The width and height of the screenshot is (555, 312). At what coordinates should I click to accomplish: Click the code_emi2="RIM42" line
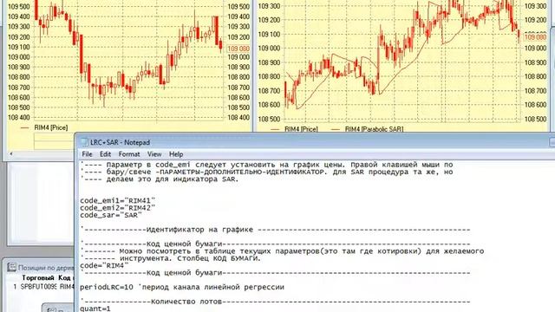pyautogui.click(x=118, y=208)
